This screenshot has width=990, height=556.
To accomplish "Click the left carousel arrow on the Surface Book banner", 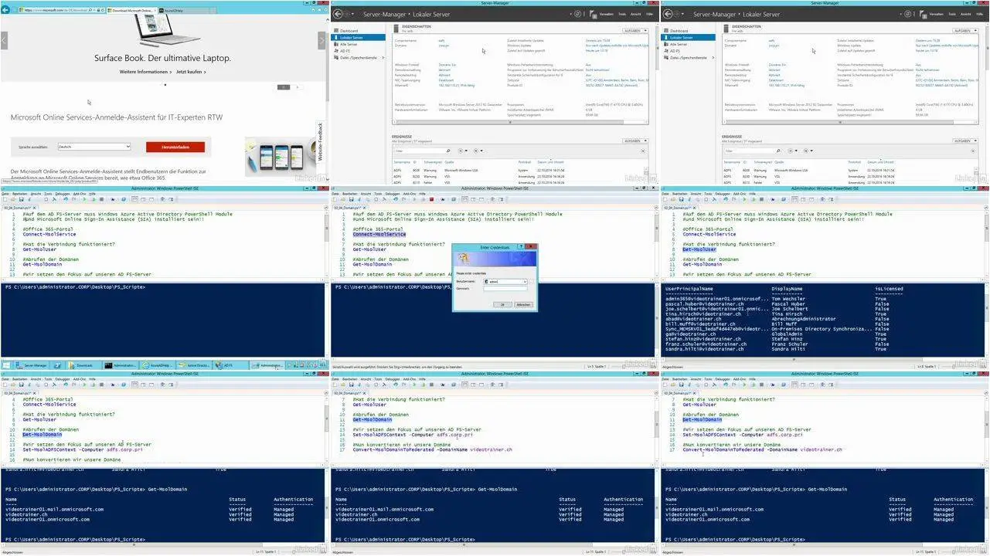I will point(4,40).
